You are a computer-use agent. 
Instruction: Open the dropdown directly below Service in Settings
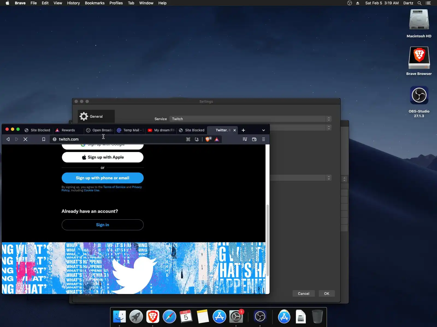click(x=300, y=128)
